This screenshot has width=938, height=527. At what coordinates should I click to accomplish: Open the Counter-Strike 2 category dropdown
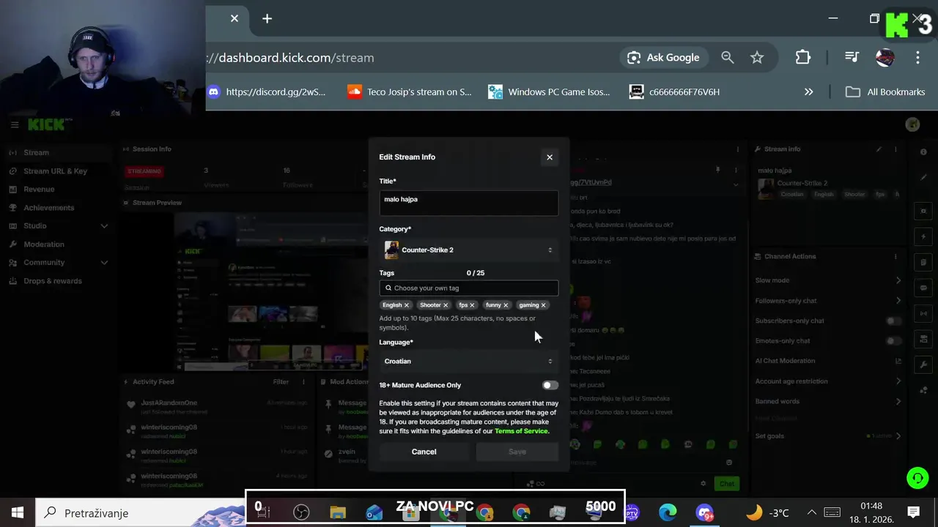click(x=468, y=250)
